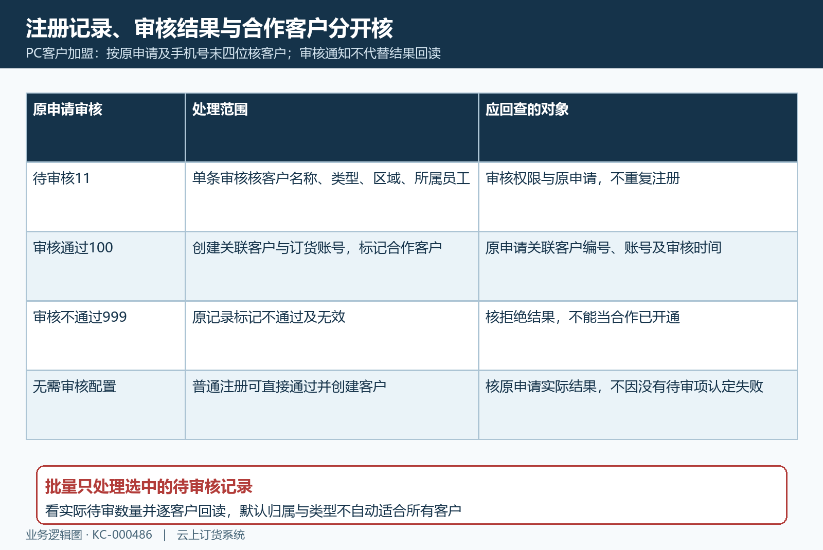Click the title 注册记录、审核结果与合作客户分开核
Screen dimensions: 823x550
click(209, 28)
